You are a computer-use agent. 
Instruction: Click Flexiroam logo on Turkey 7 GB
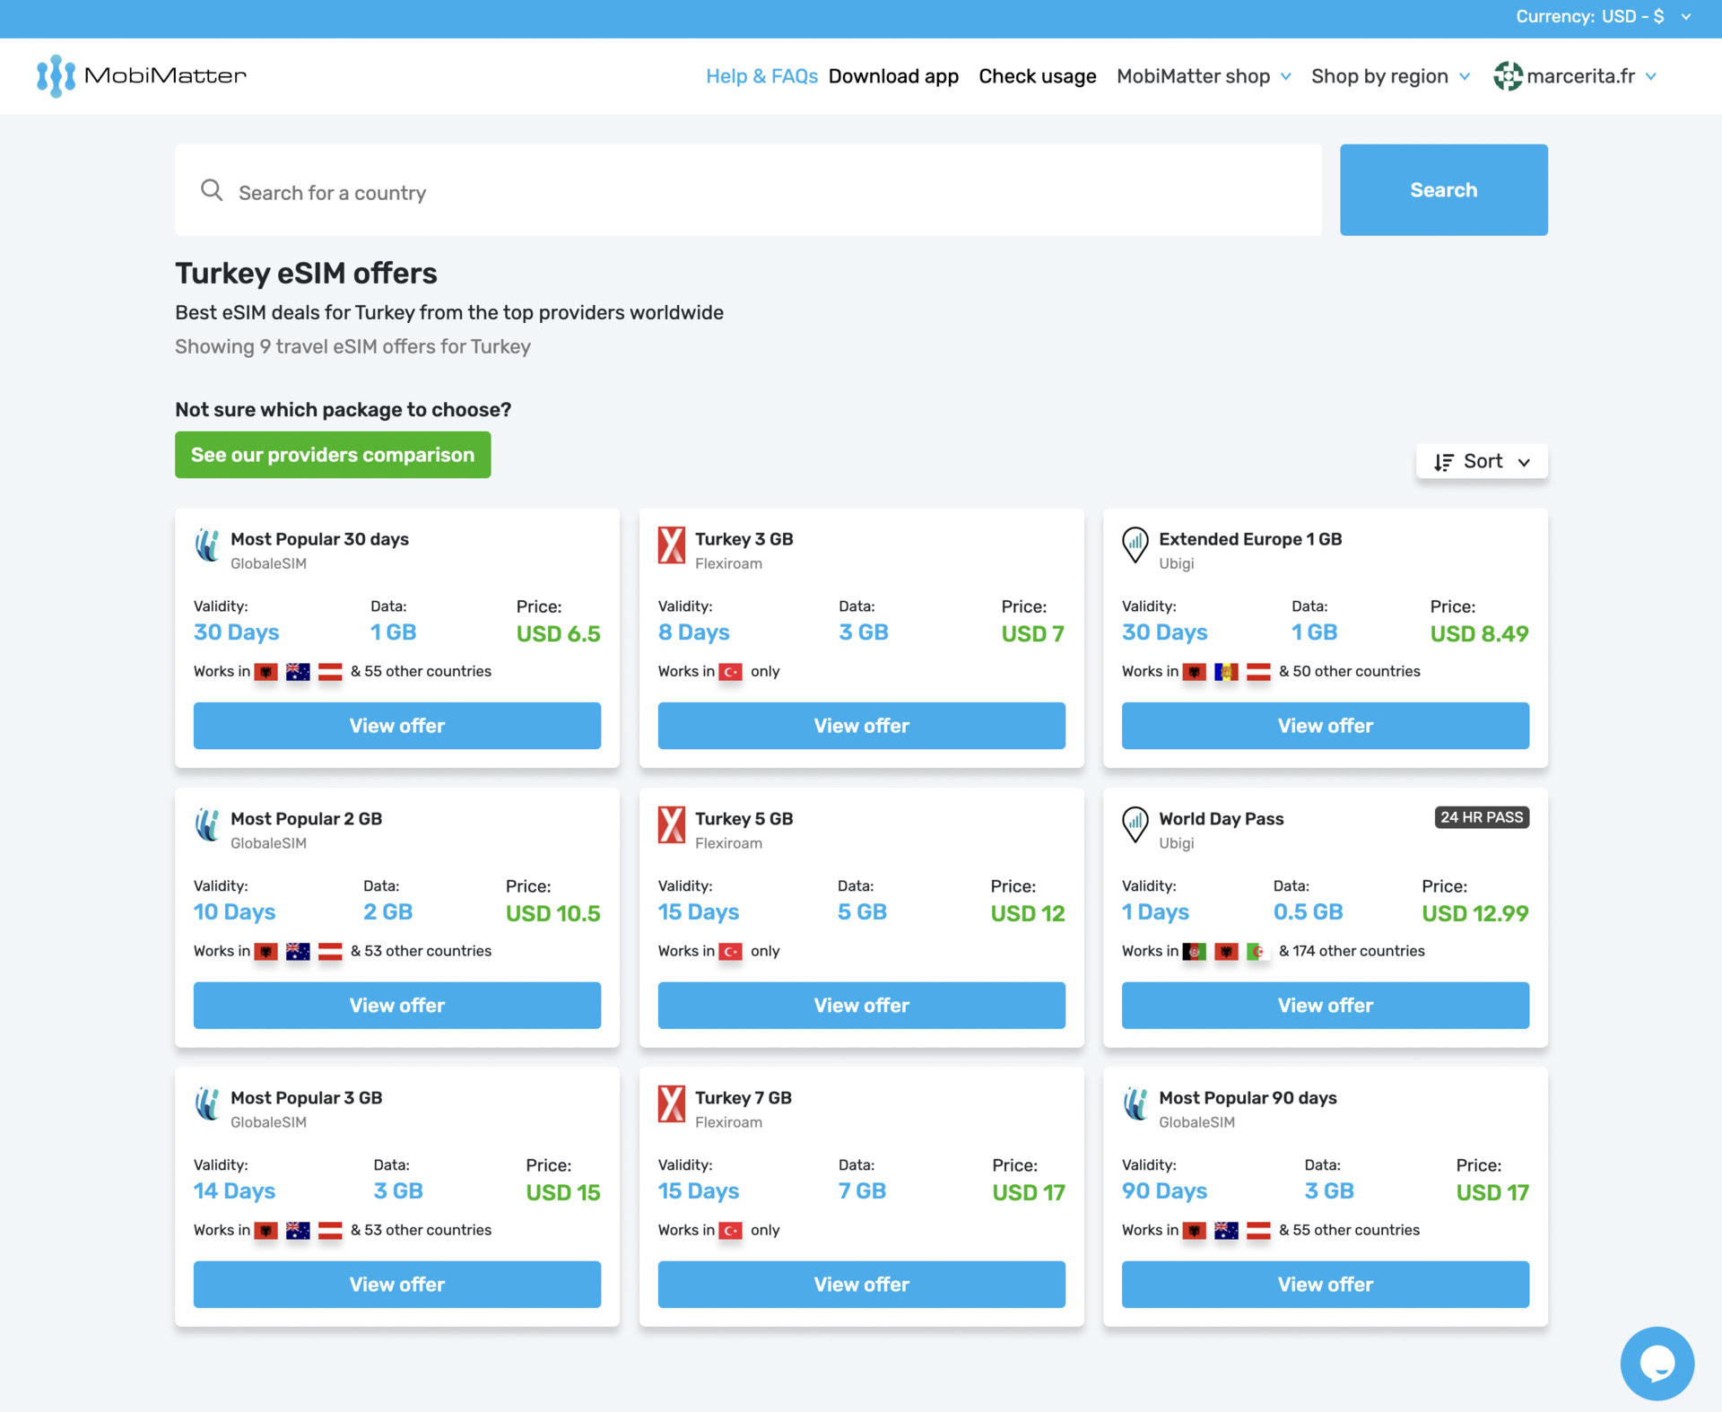(x=672, y=1104)
